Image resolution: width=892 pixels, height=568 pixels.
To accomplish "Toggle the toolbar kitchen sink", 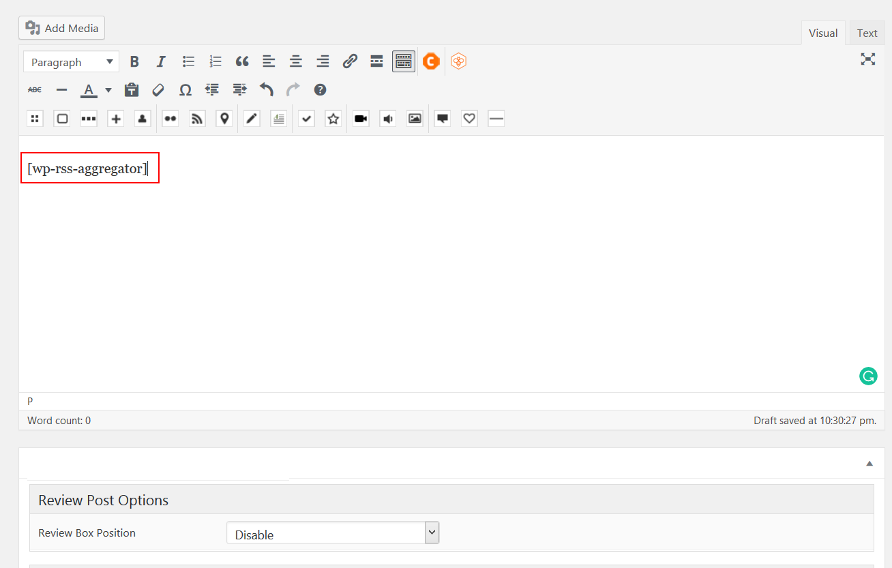I will (404, 62).
